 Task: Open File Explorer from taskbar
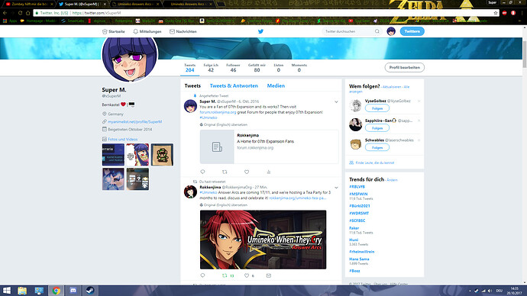coord(22,291)
